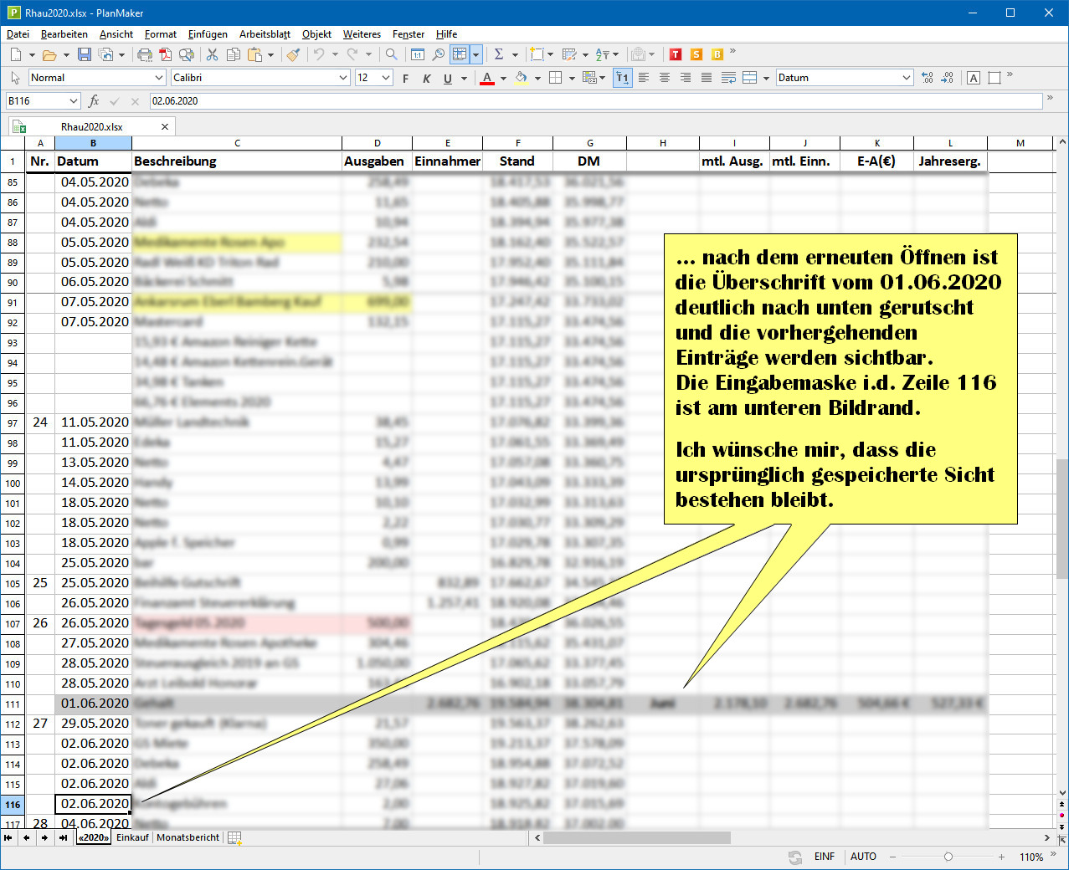
Task: Toggle AUTO calculation mode in status bar
Action: point(863,857)
